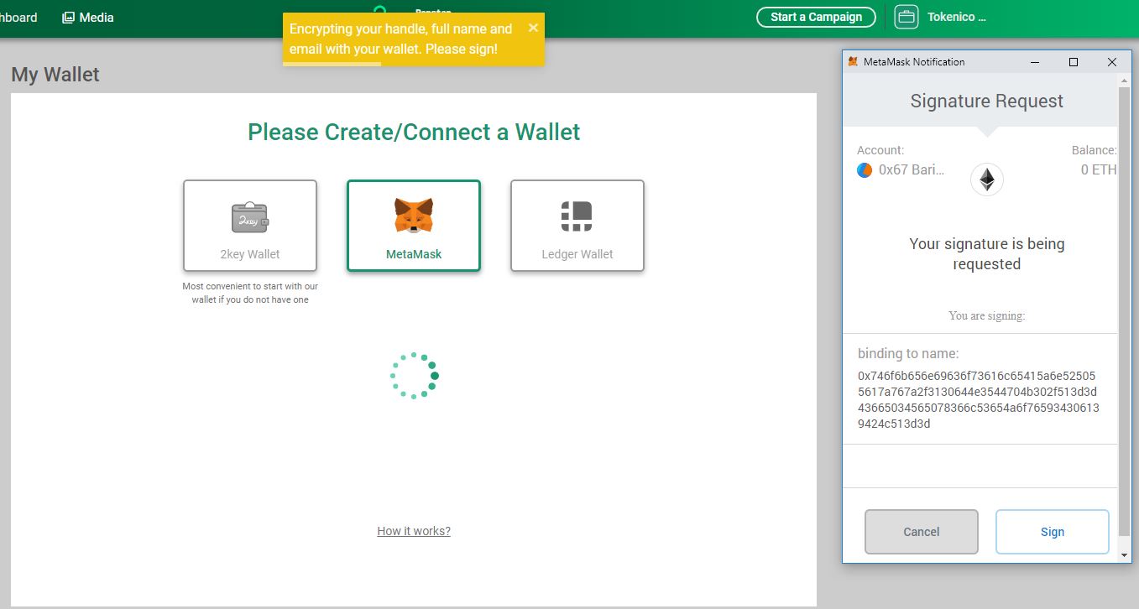
Task: Select the 0x67 Bari... account name
Action: [x=912, y=170]
